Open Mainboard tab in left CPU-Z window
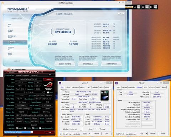Screen dimensions: 171x137 tap(75, 87)
